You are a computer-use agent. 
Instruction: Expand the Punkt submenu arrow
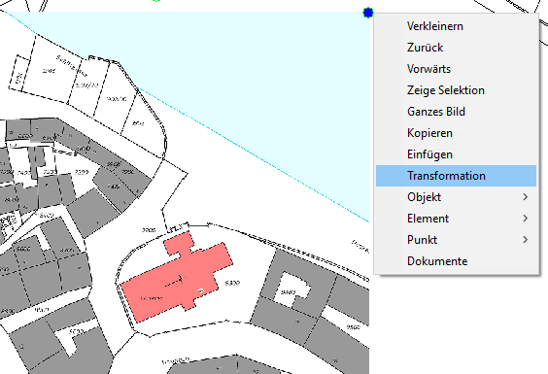(525, 240)
